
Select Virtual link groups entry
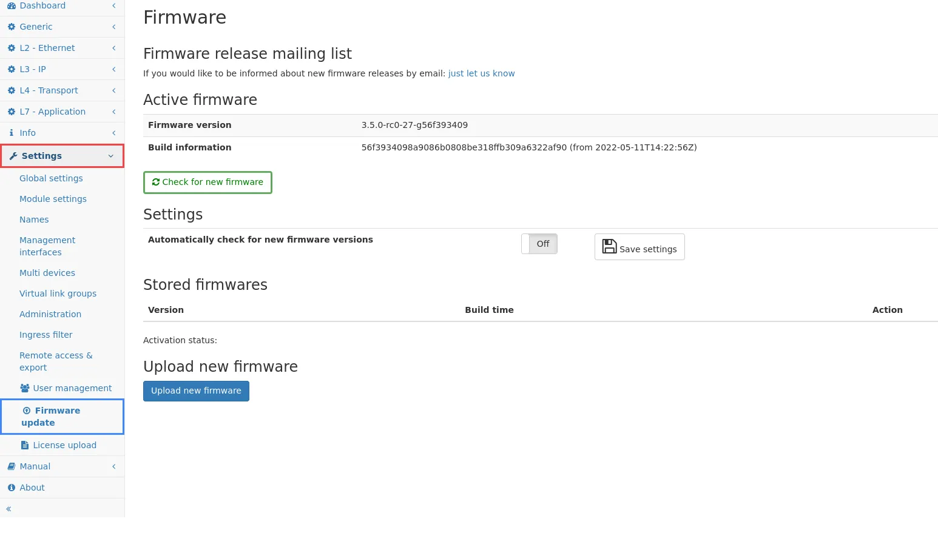coord(58,294)
